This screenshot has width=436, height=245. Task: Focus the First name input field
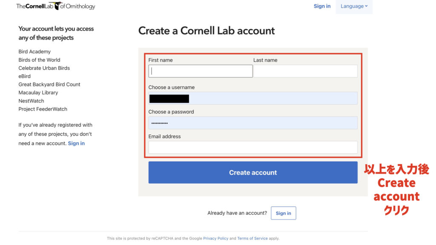(x=201, y=71)
